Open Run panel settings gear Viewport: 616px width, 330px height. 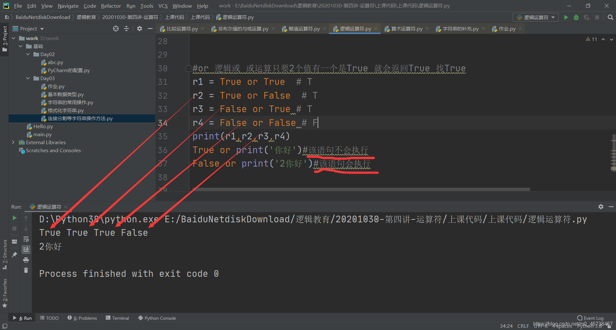coord(601,207)
